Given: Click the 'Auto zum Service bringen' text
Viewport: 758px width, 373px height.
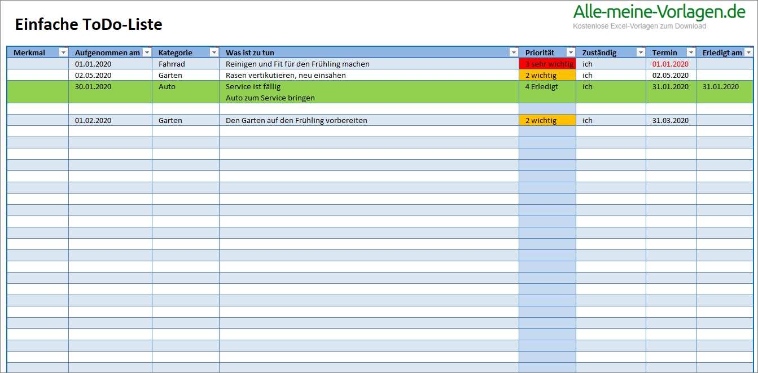Looking at the screenshot, I should click(x=270, y=98).
